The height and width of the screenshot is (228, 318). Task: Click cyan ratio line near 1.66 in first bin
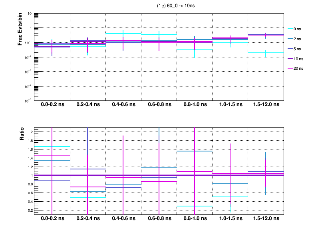(x=52, y=147)
